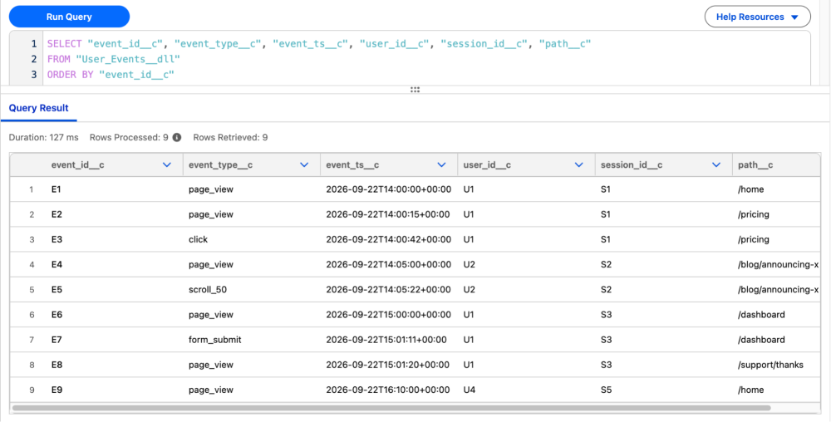
Task: Click the 'click' event type cell
Action: click(x=199, y=239)
